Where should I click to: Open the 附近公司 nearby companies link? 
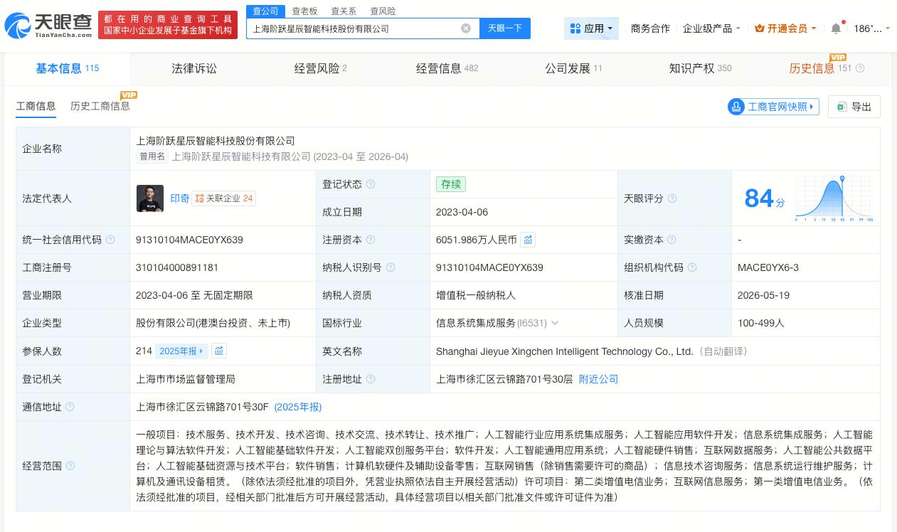click(x=598, y=379)
